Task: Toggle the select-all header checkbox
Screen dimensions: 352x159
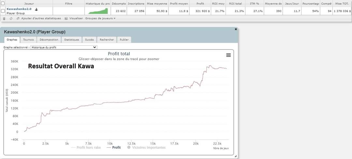Action: [x=3, y=3]
